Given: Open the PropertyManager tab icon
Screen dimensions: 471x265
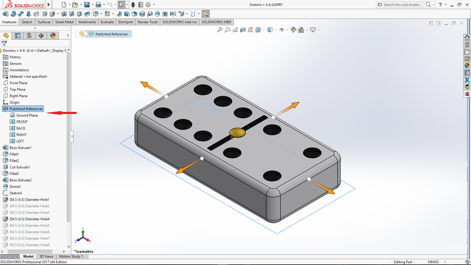Looking at the screenshot, I should coord(18,36).
